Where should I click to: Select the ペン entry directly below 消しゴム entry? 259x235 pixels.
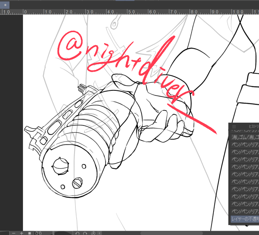pos(245,145)
